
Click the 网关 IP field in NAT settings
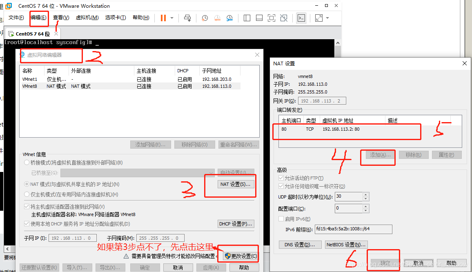(x=322, y=101)
